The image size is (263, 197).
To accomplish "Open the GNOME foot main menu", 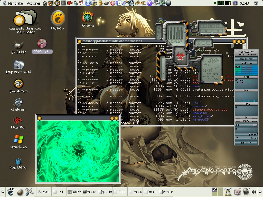I will click(11, 192).
